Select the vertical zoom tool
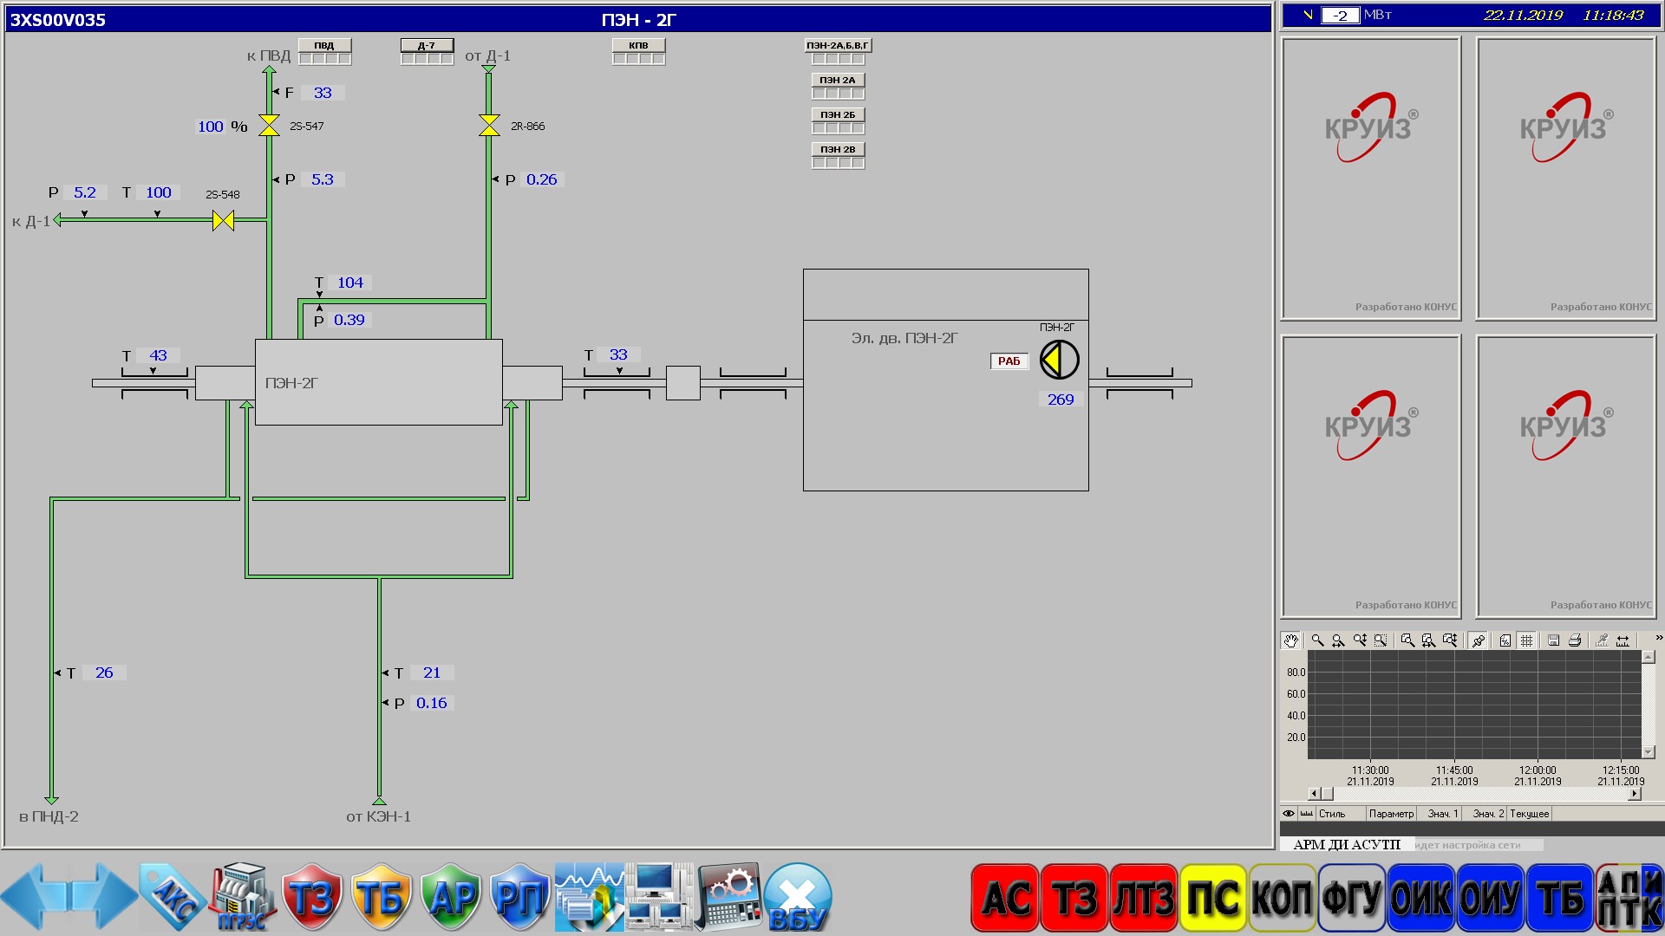1665x936 pixels. (1360, 640)
